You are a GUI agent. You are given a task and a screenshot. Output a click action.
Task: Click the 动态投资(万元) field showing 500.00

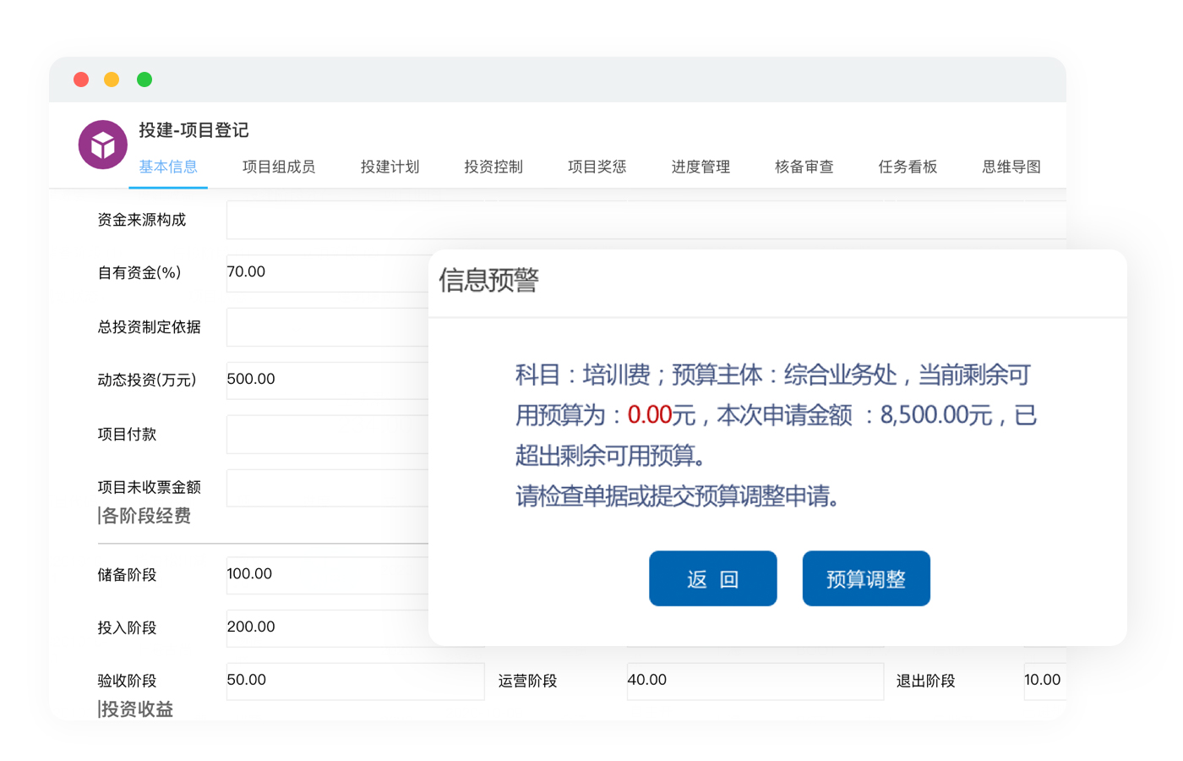(328, 380)
